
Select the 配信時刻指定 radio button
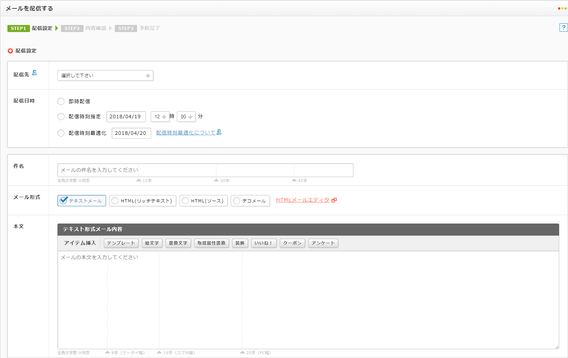click(61, 117)
